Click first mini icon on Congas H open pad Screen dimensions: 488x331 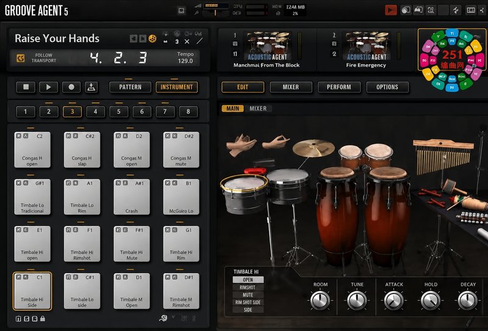coord(19,136)
